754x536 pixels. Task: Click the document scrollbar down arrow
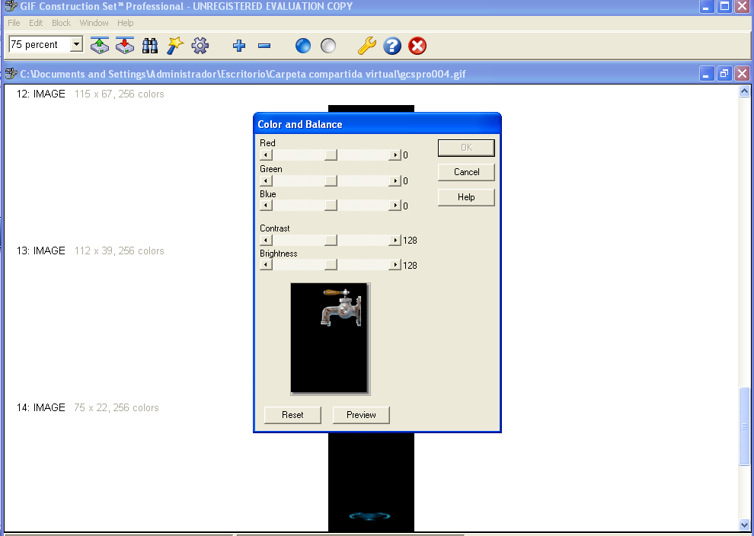pyautogui.click(x=744, y=525)
